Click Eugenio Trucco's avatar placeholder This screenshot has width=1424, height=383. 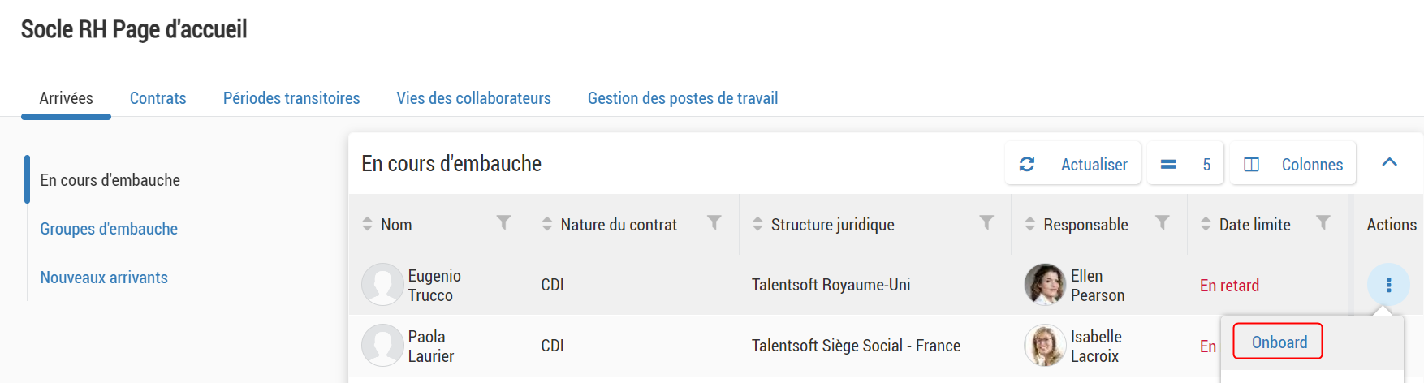click(x=382, y=284)
